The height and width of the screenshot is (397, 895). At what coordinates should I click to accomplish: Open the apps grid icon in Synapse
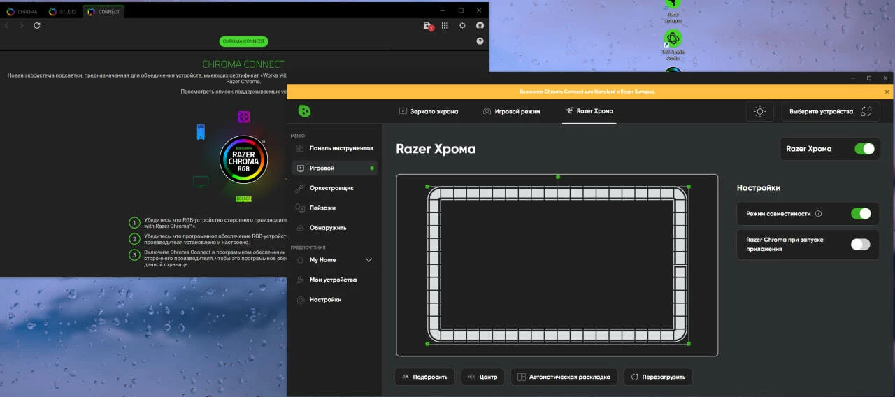[x=445, y=25]
